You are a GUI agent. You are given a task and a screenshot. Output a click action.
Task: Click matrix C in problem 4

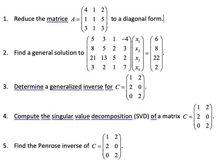tap(203, 116)
